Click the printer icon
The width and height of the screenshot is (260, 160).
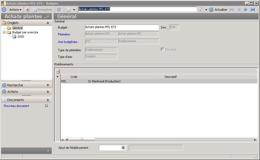coord(68,10)
